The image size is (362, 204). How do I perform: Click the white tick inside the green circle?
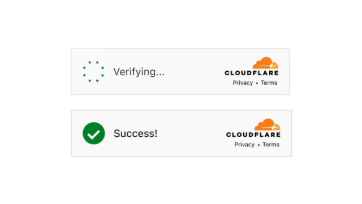pyautogui.click(x=93, y=134)
